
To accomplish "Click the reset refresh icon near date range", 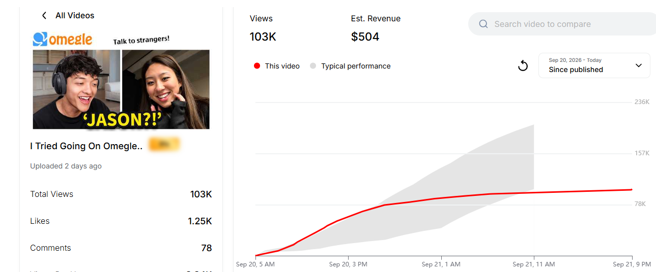I will (x=523, y=65).
